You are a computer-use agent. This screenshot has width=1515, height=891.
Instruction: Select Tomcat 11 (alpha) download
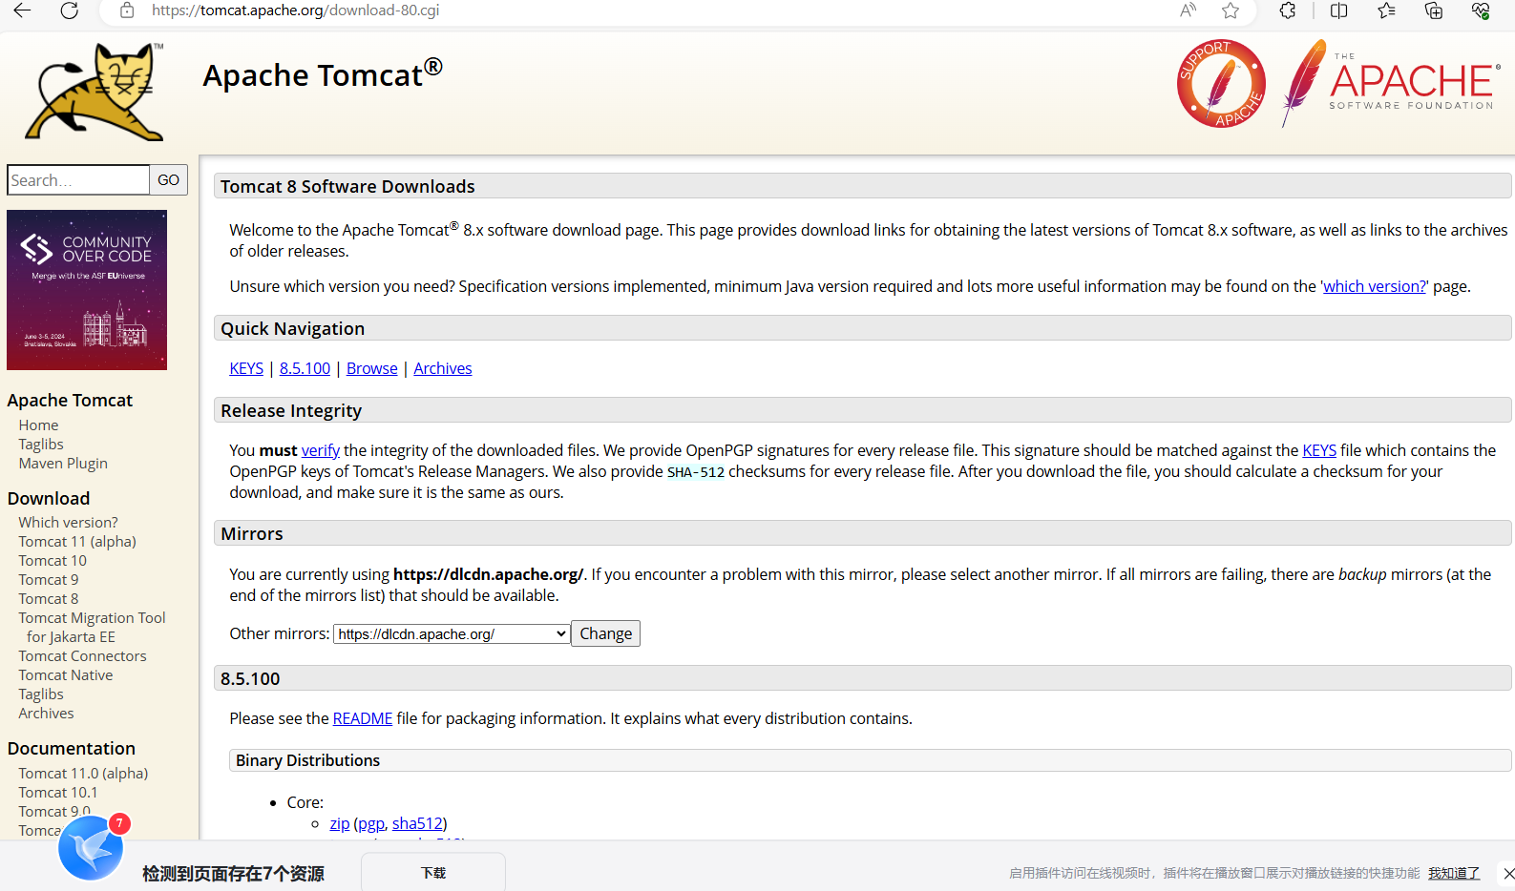[x=77, y=542]
